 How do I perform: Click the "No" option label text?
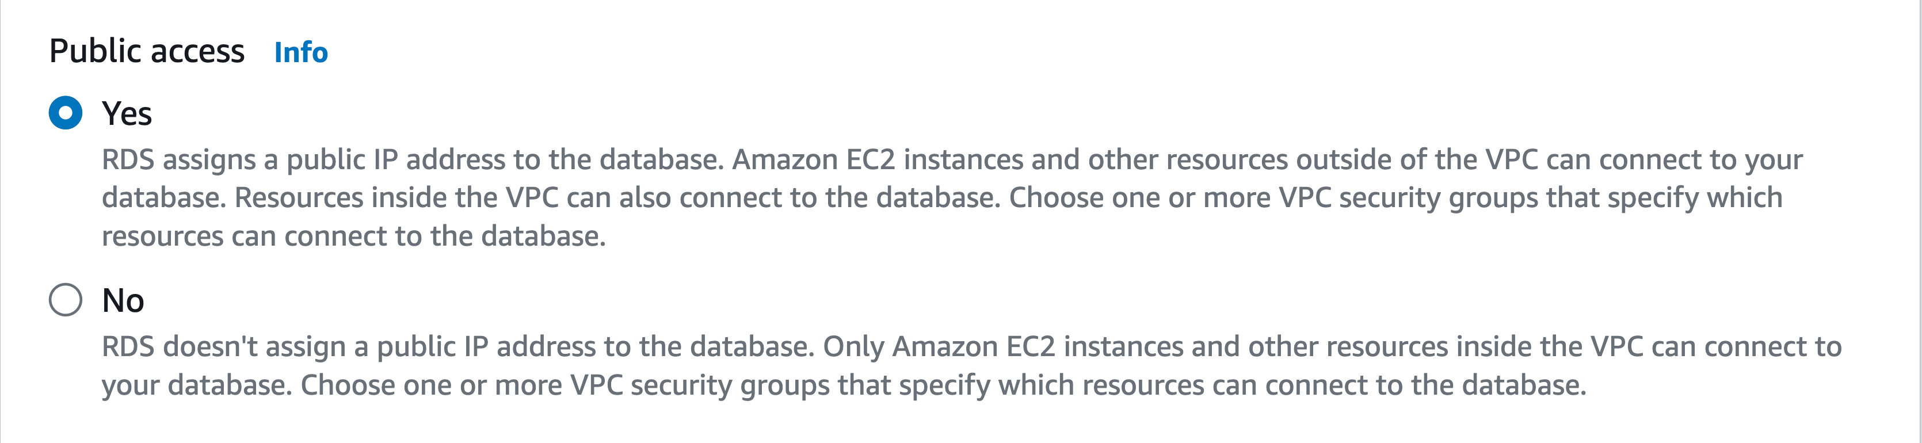123,300
